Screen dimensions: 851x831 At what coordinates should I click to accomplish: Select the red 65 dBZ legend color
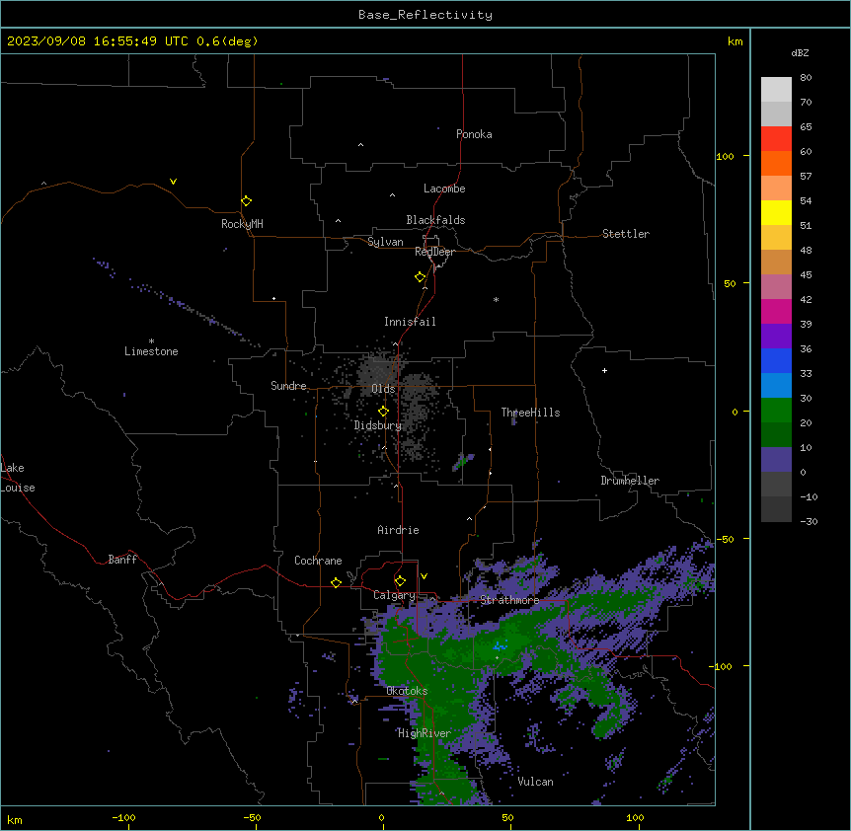point(776,138)
